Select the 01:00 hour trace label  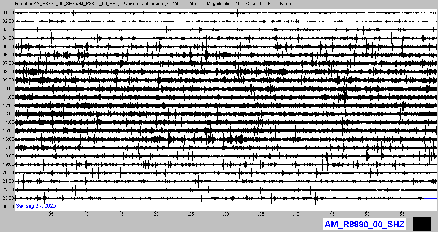tap(8, 13)
